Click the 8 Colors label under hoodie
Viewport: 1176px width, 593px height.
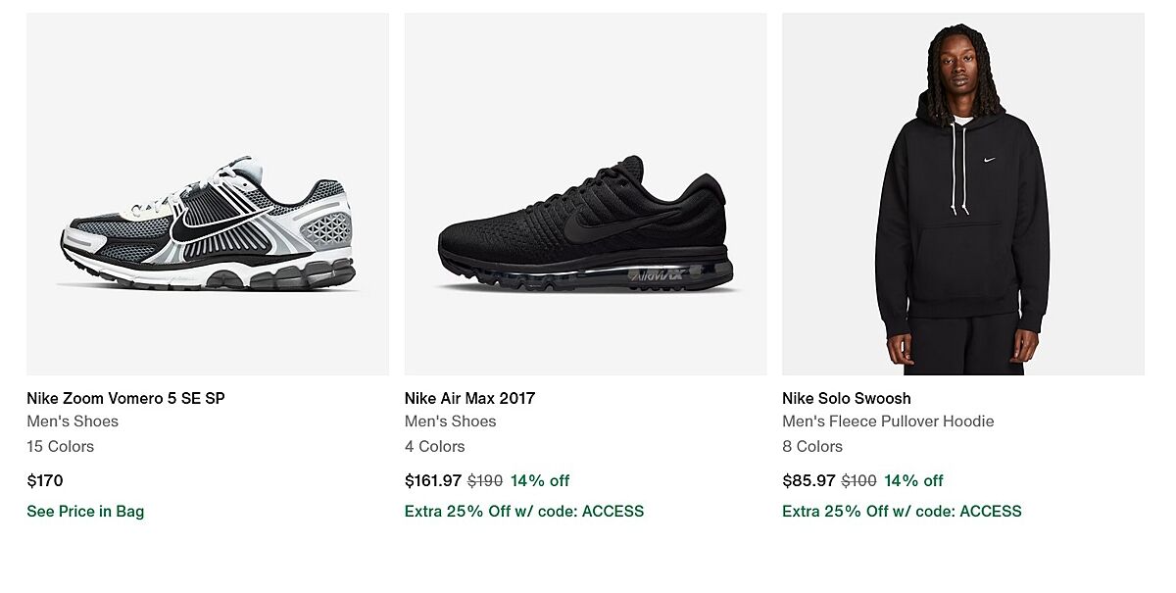click(811, 446)
